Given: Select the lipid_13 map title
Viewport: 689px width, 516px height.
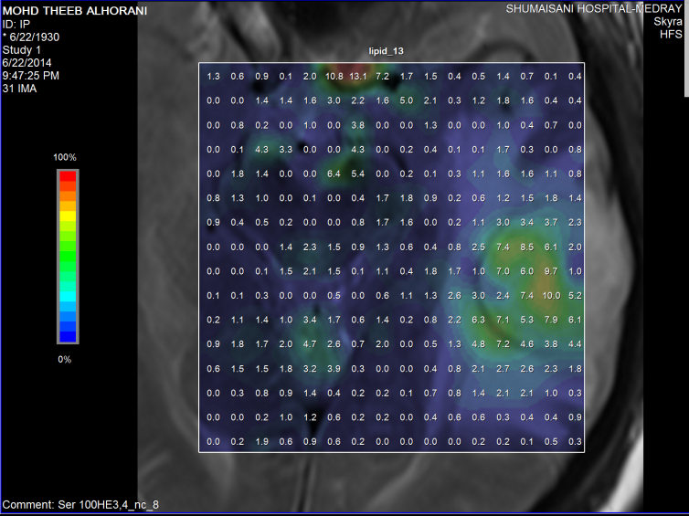Looking at the screenshot, I should (390, 54).
